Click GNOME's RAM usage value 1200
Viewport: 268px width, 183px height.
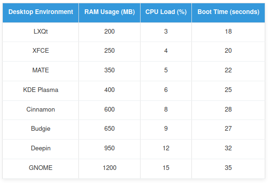point(110,168)
